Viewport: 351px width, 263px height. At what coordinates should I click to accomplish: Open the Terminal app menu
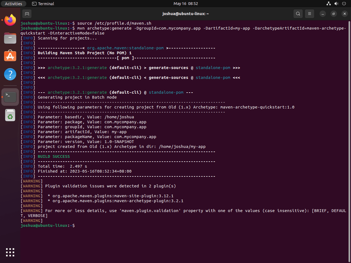[43, 4]
